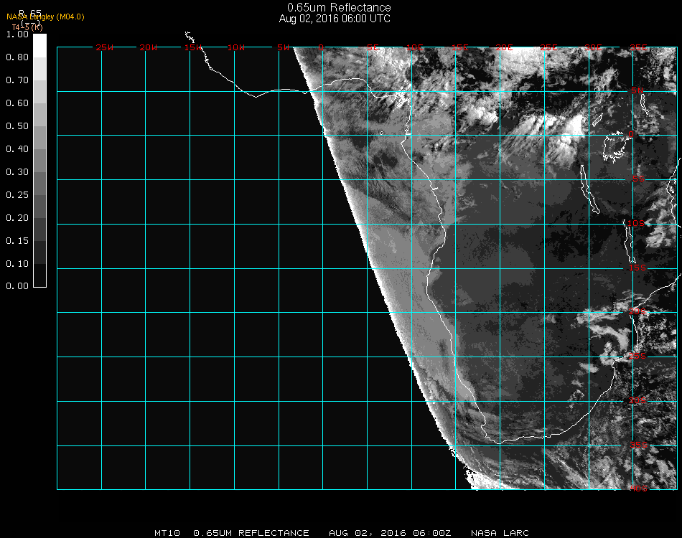Click the colorbar value 0.70

17,80
